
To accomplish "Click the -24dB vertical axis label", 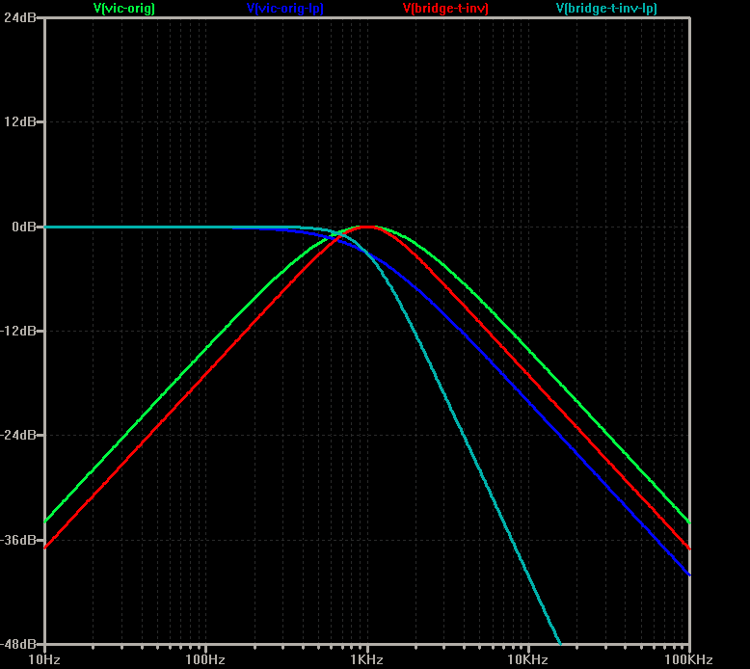I will coord(18,435).
